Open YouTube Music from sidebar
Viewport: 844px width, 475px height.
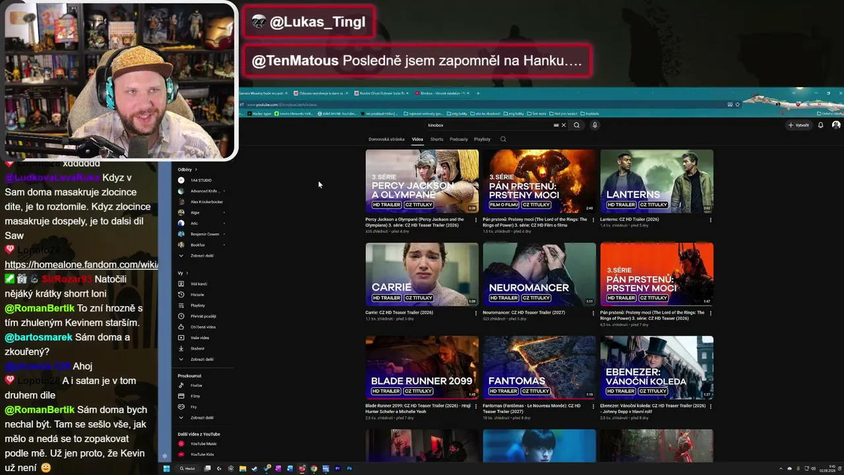[x=203, y=444]
